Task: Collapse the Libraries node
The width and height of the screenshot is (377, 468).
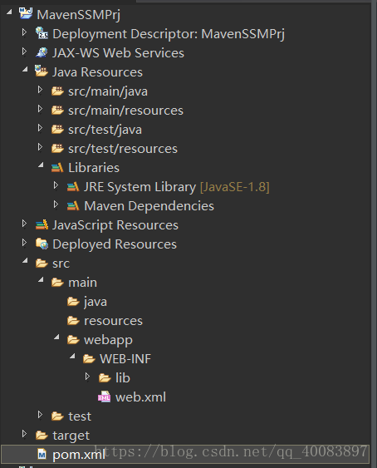Action: coord(41,165)
